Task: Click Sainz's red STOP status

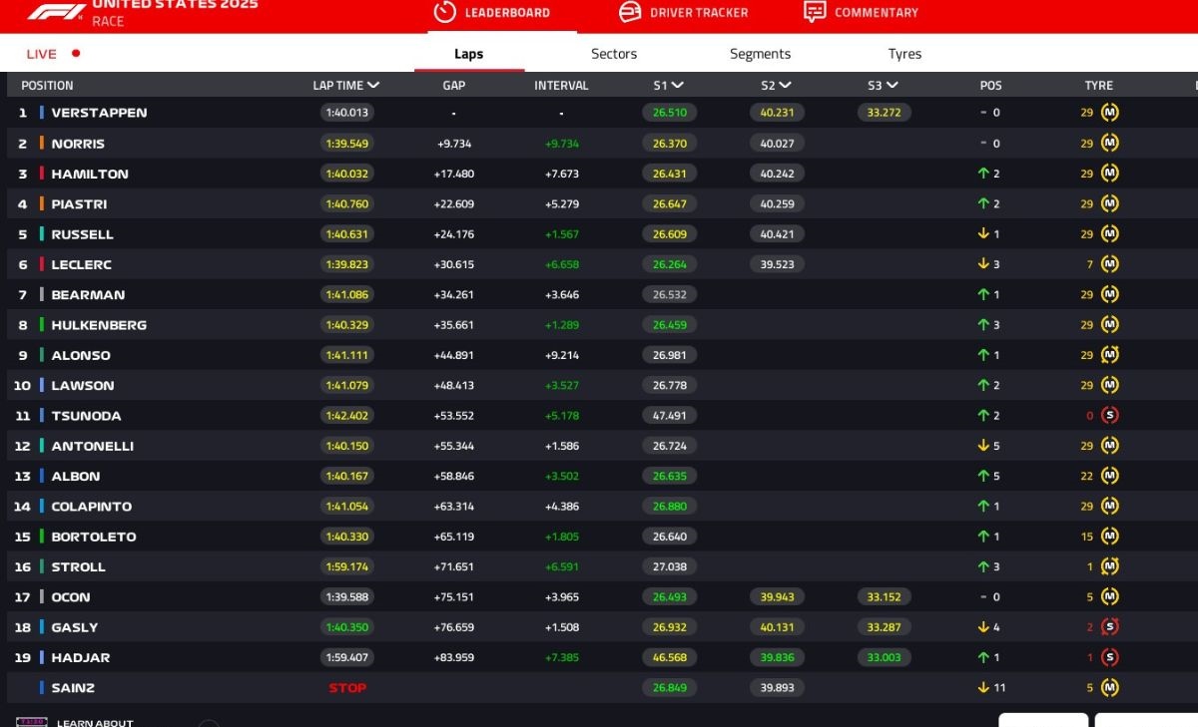Action: 347,687
